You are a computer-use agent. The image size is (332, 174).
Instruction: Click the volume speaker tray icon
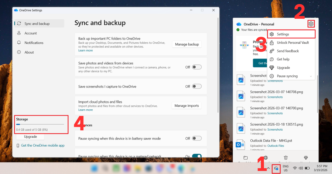(x=301, y=168)
